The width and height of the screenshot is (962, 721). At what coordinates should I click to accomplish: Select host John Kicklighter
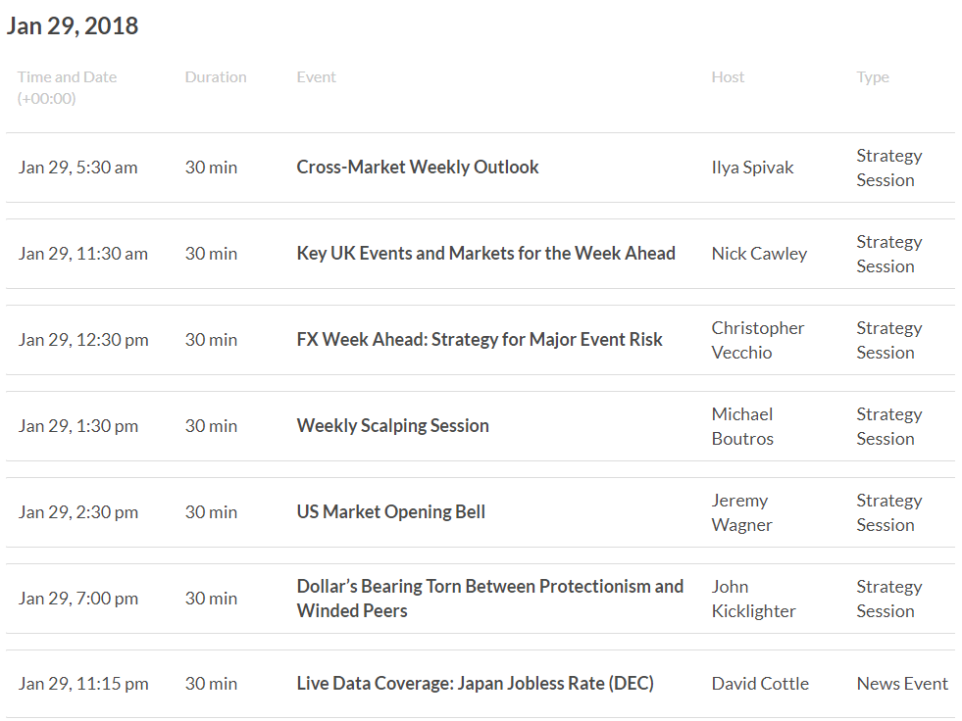753,599
